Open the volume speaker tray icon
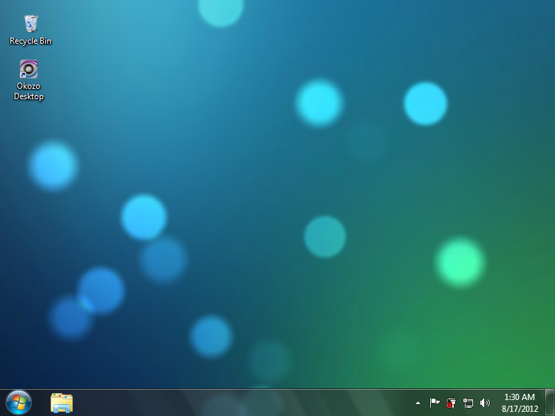 tap(484, 403)
